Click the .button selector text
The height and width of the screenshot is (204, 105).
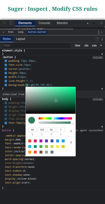7,57
